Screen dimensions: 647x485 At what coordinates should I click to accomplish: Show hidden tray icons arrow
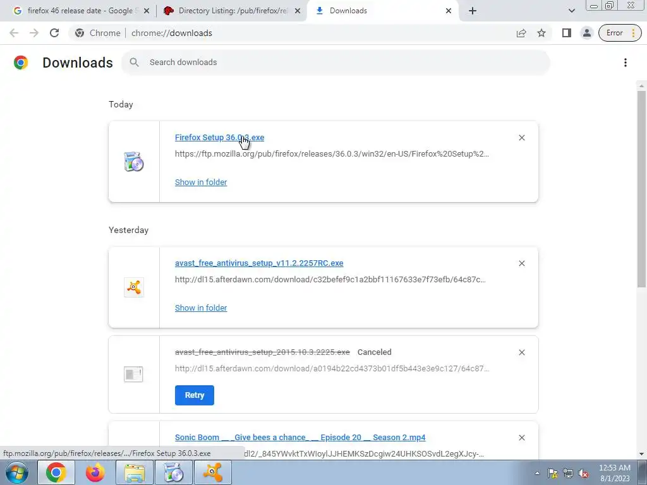(x=537, y=474)
